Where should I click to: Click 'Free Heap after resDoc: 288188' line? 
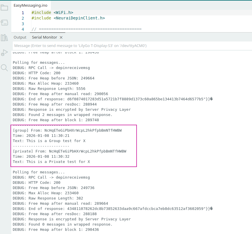click(55, 214)
